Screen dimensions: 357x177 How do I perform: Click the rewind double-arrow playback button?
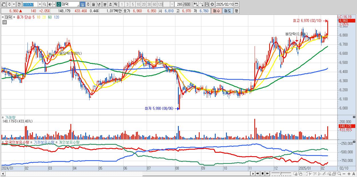click(x=257, y=174)
